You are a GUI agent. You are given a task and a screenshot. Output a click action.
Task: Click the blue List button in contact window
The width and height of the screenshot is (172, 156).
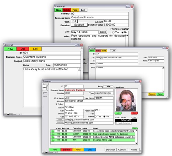coord(90,150)
